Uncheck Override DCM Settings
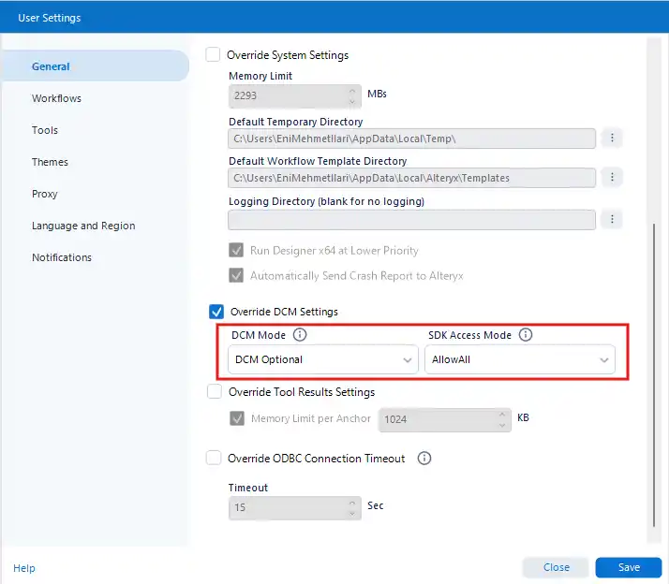 [x=216, y=312]
